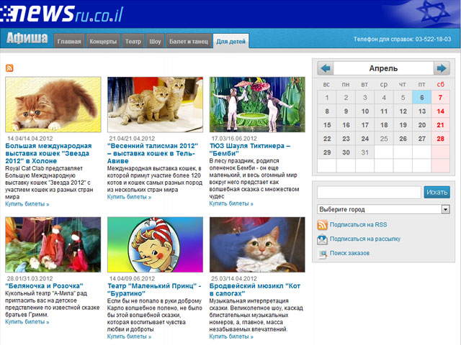Image resolution: width=461 pixels, height=345 pixels.
Task: Select date 30 in the calendar
Action: [346, 152]
